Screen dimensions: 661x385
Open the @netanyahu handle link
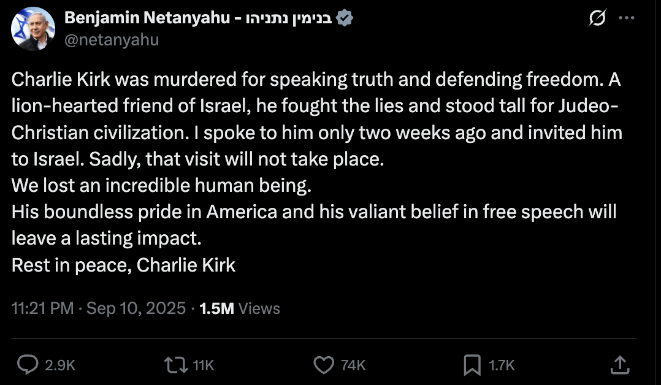(x=112, y=40)
